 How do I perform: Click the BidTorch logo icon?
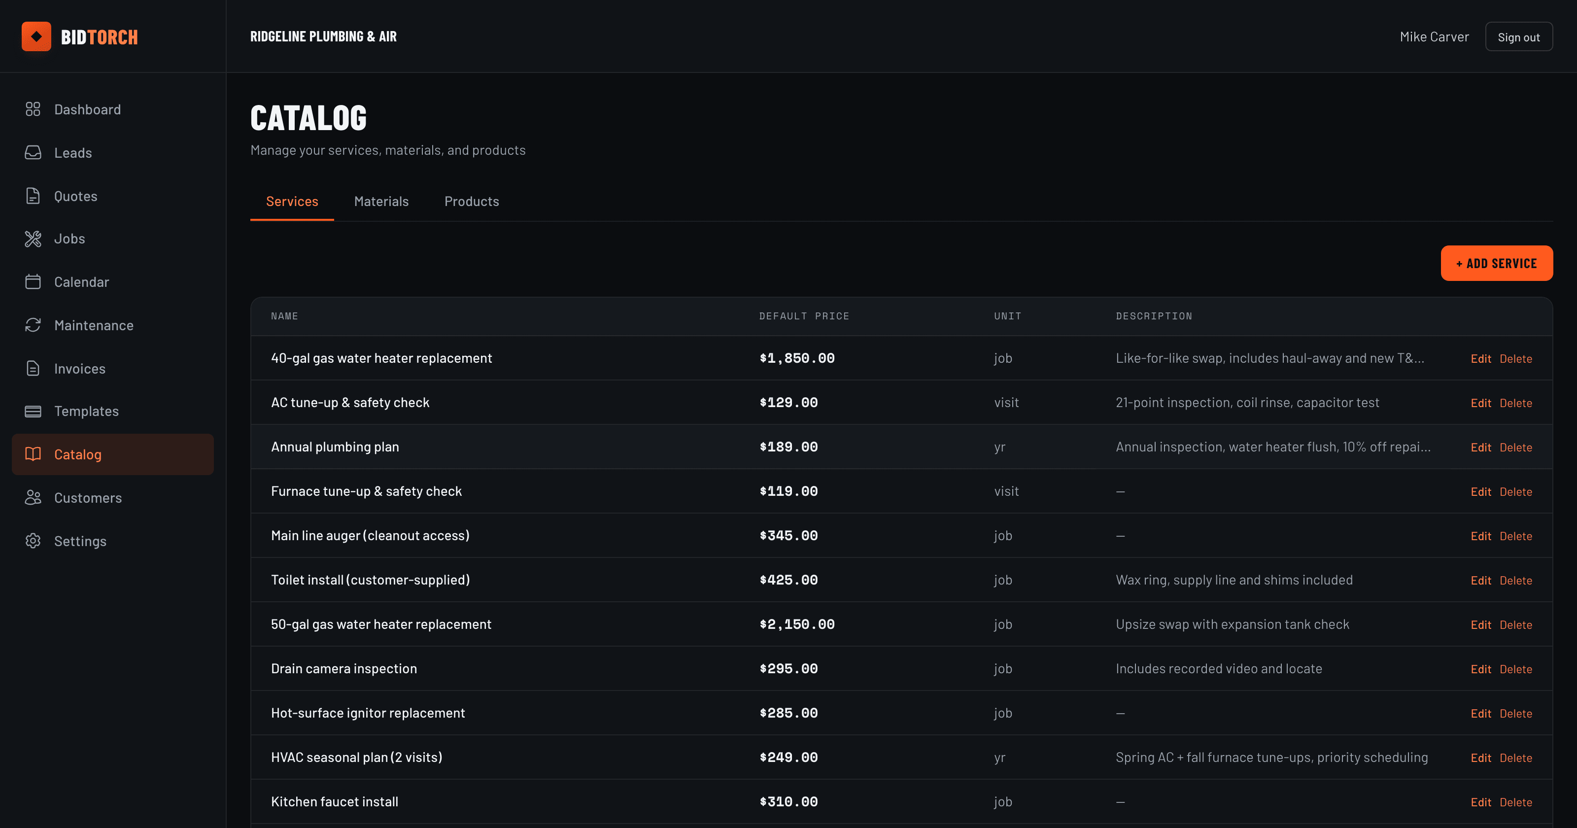click(x=36, y=37)
